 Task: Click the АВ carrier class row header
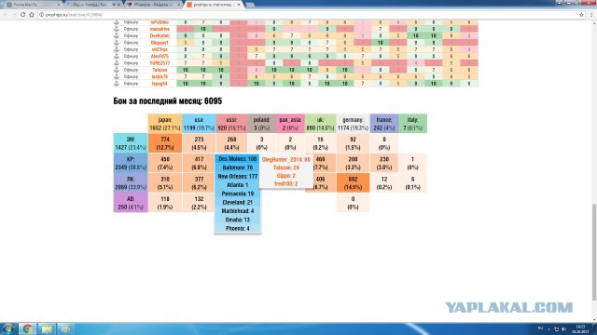pyautogui.click(x=131, y=203)
